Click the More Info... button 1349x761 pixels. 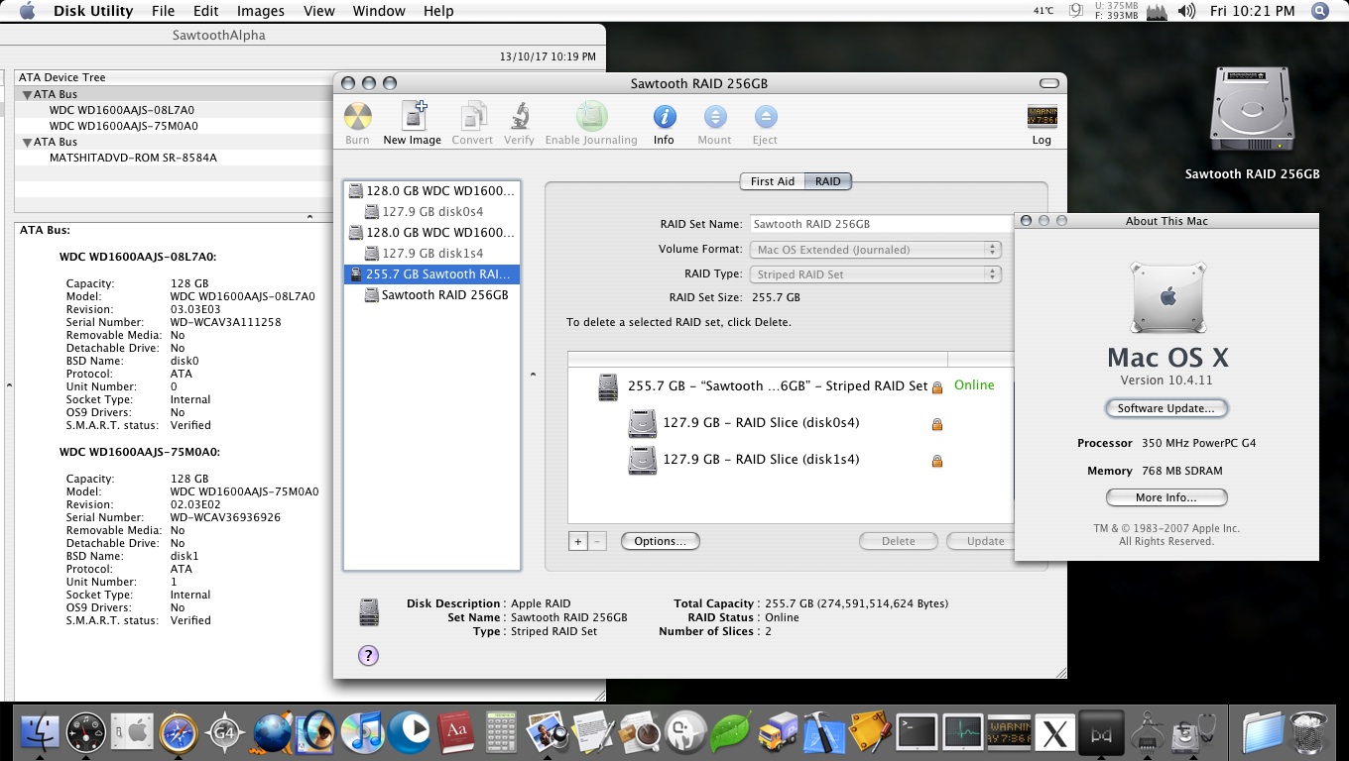1166,497
